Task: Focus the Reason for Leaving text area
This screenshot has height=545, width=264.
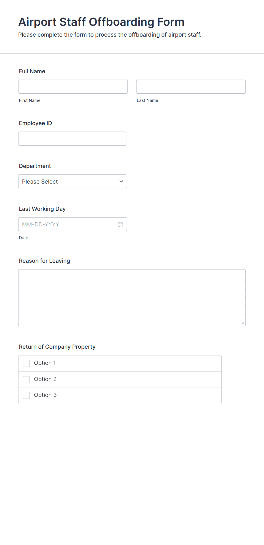Action: tap(132, 298)
